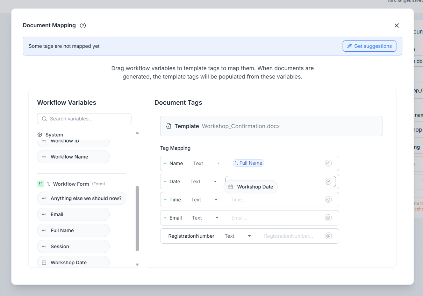Focus the Search variables field
423x296 pixels.
pyautogui.click(x=84, y=119)
